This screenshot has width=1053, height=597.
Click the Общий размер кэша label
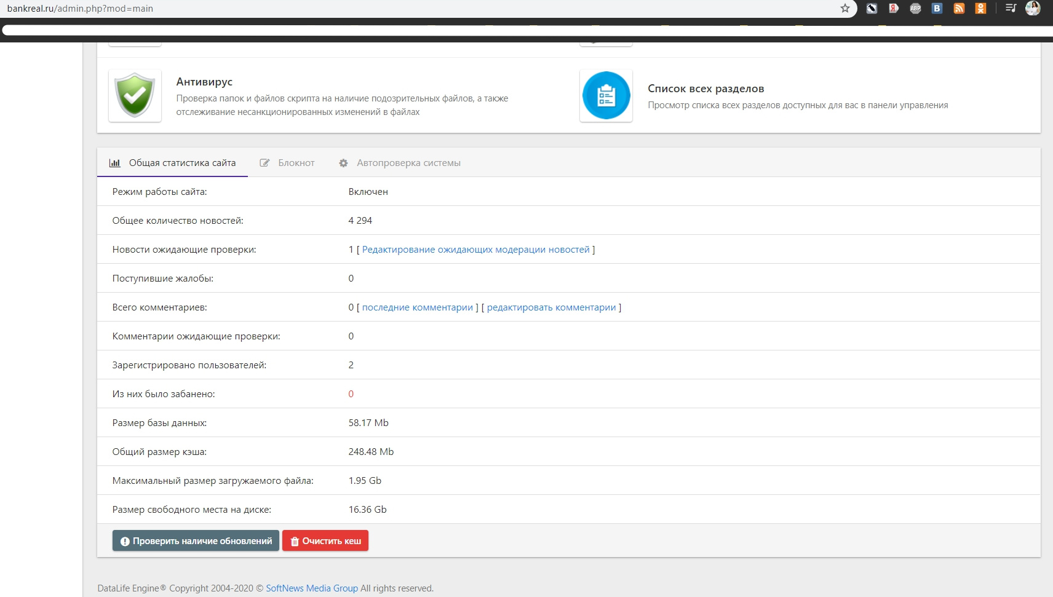pyautogui.click(x=159, y=452)
